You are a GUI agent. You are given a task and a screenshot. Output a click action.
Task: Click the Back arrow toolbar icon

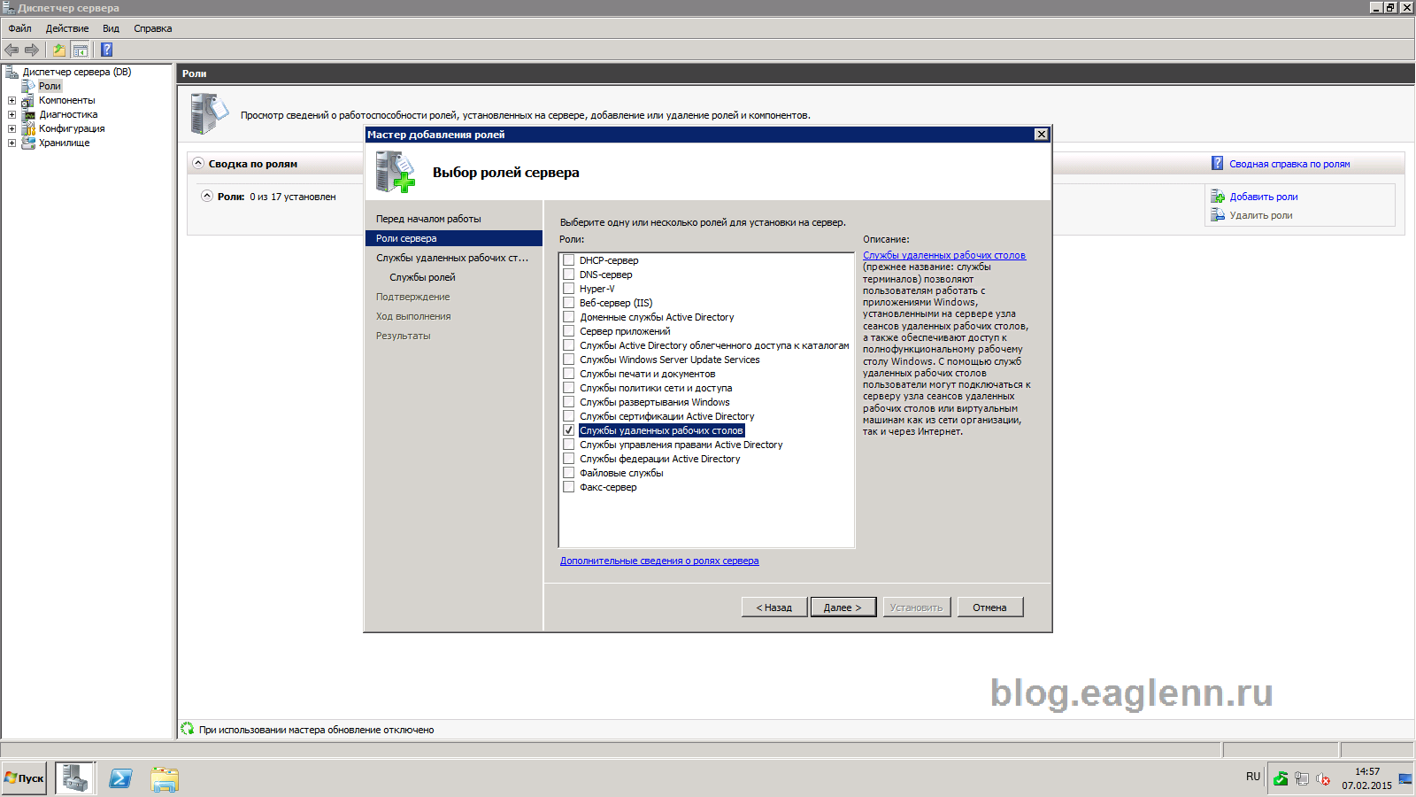click(12, 50)
